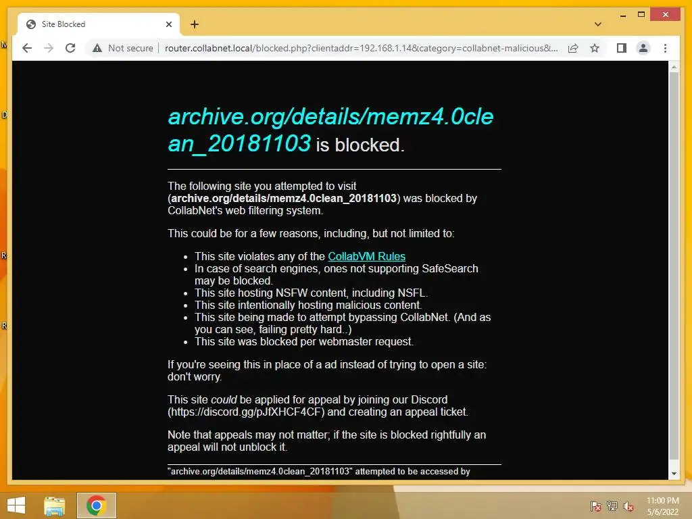Click the vertical scrollbar thumb
This screenshot has height=519, width=692.
[674, 265]
